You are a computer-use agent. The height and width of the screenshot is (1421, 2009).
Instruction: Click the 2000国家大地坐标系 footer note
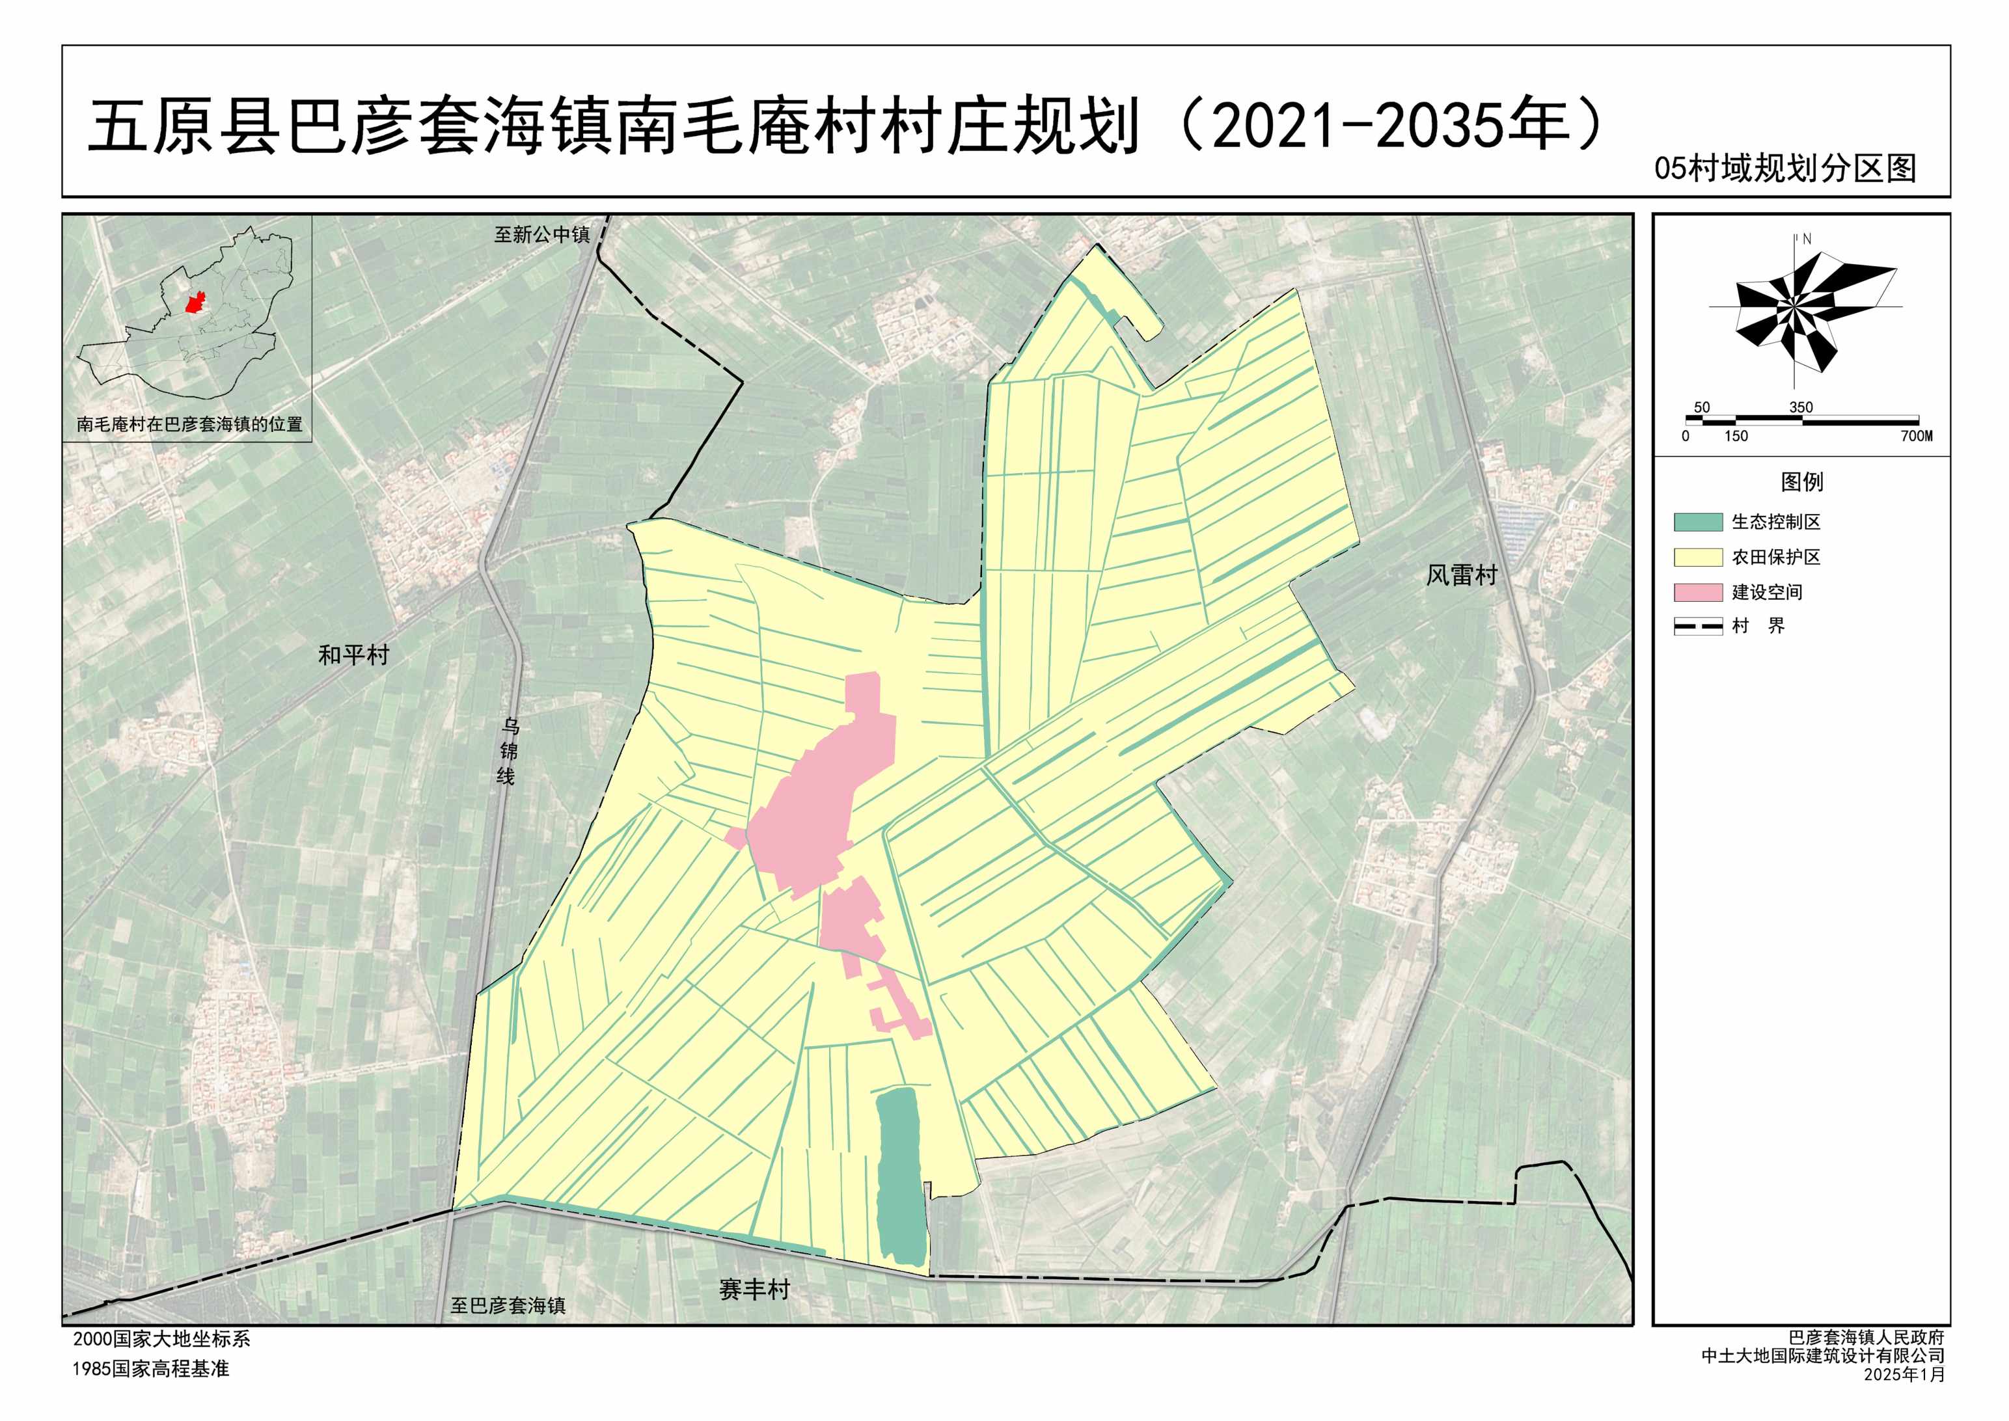pos(162,1339)
